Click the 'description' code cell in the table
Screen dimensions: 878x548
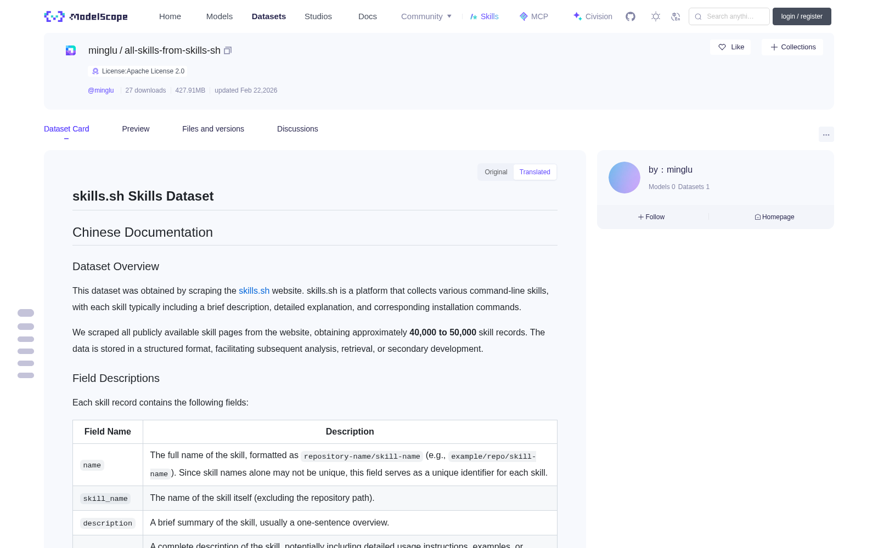pyautogui.click(x=108, y=523)
